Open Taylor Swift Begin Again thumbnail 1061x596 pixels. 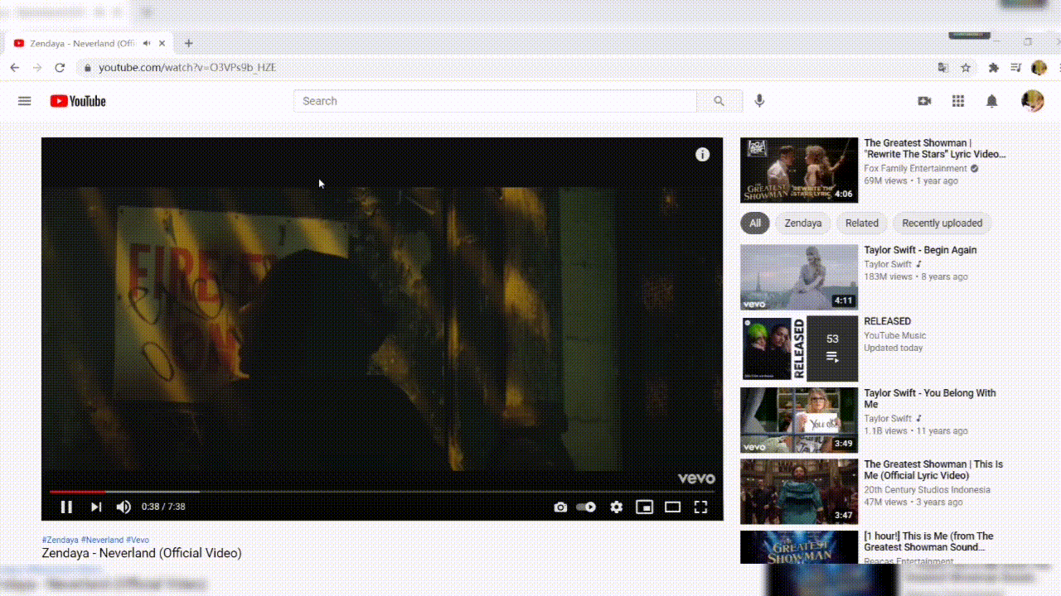click(x=799, y=276)
